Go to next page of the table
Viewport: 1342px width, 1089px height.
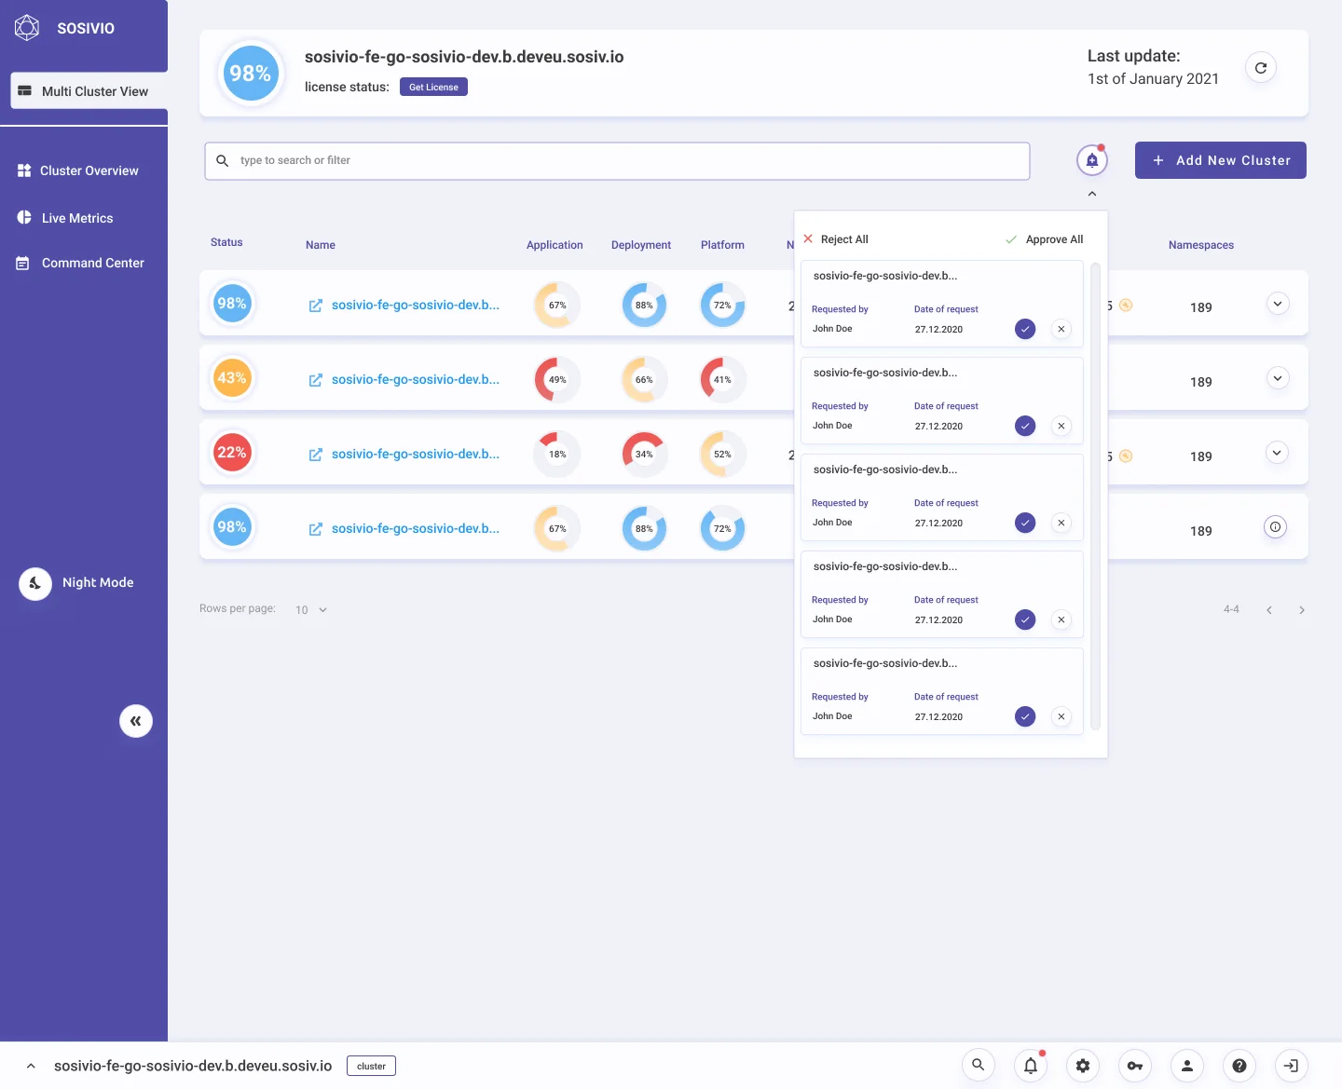[1302, 610]
